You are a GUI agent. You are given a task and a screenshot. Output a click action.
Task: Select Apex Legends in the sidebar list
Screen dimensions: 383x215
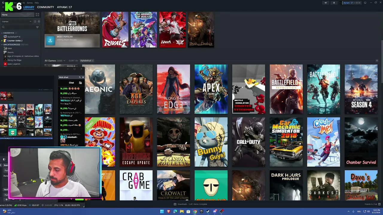(14, 64)
